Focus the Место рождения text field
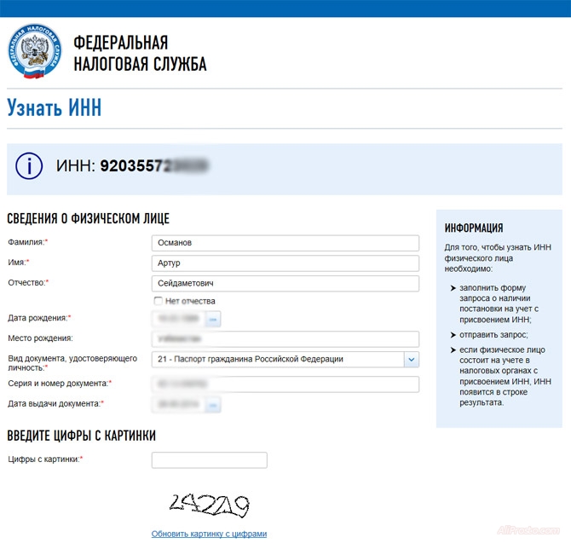The image size is (571, 543). [285, 338]
